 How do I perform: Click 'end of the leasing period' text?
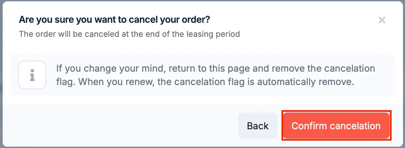(193, 34)
